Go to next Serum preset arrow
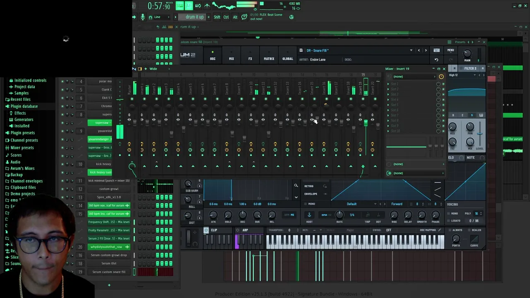 coord(426,50)
